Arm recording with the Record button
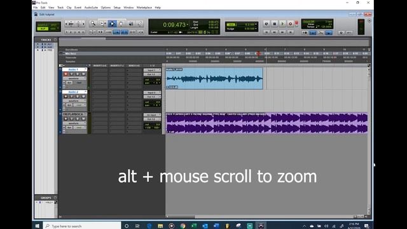The width and height of the screenshot is (407, 229). click(291, 24)
